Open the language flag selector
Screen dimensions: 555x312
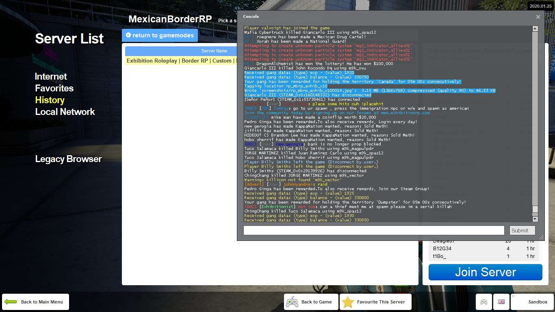point(501,302)
